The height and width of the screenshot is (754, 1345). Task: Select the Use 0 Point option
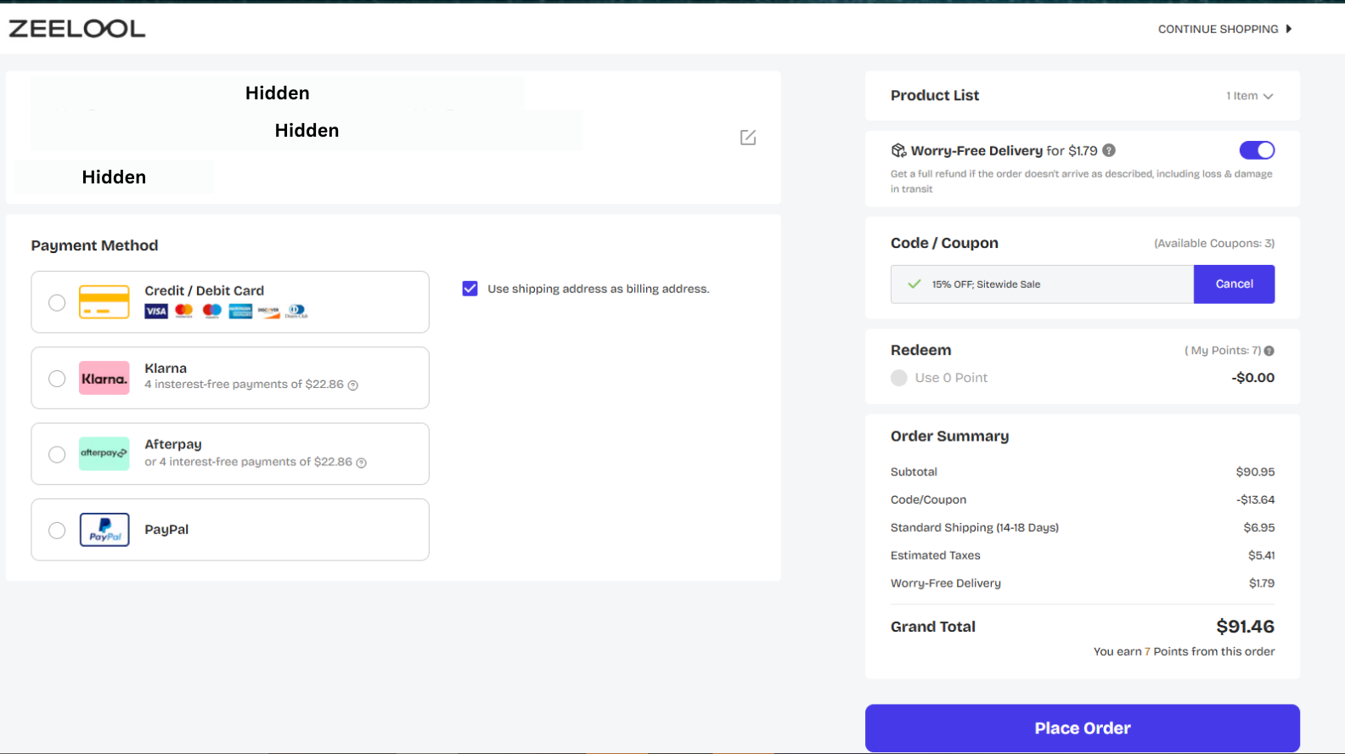(899, 378)
